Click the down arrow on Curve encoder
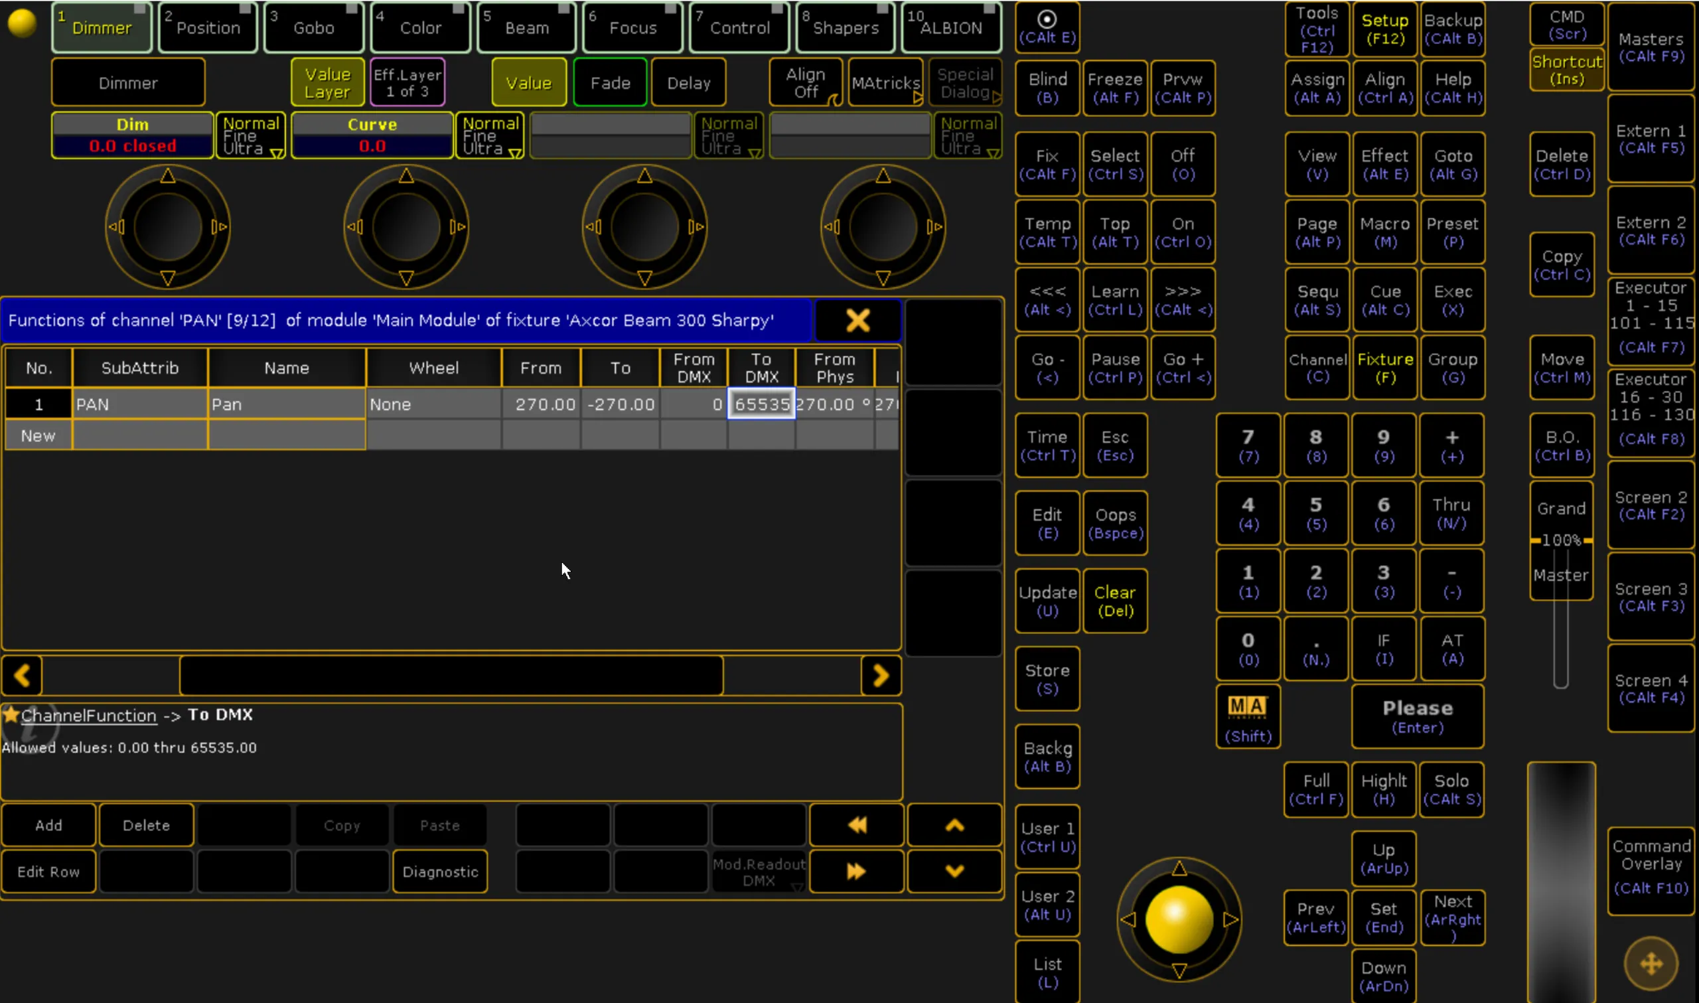The image size is (1699, 1003). click(406, 277)
